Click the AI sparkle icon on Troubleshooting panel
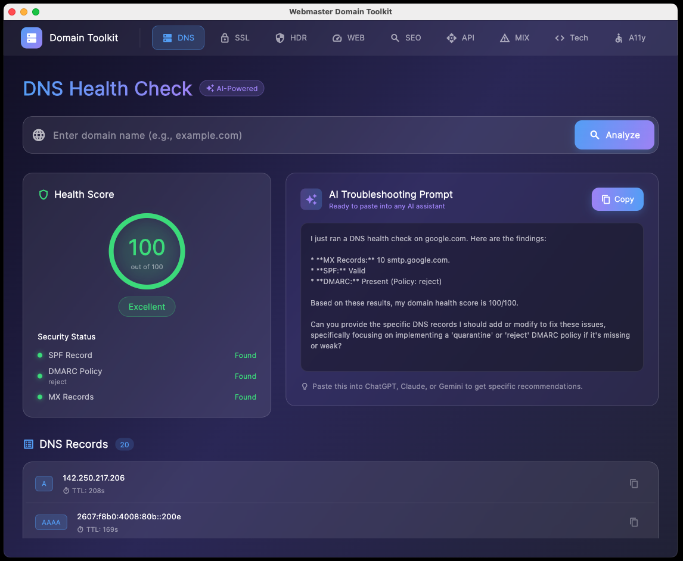Viewport: 683px width, 561px height. tap(311, 199)
